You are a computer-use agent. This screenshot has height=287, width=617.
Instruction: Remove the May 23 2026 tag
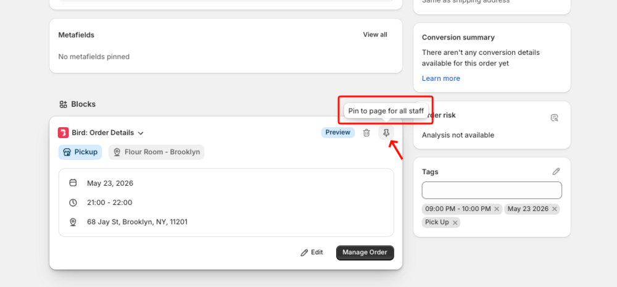tap(555, 209)
